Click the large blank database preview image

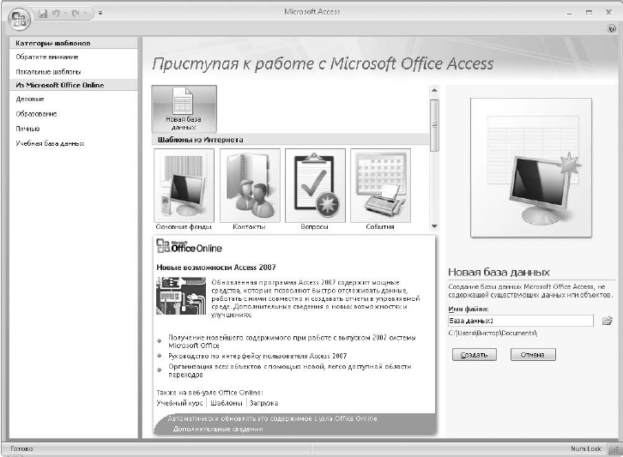pos(531,168)
